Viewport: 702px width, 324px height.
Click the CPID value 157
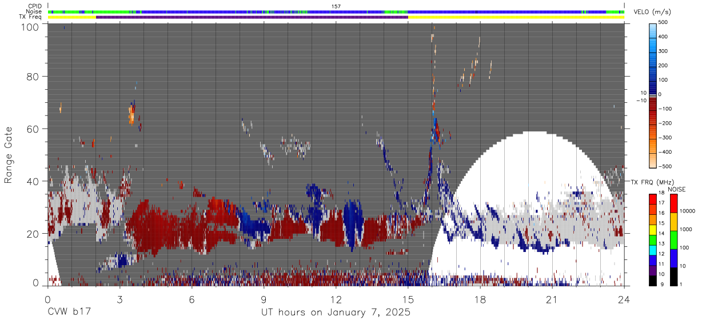[336, 6]
